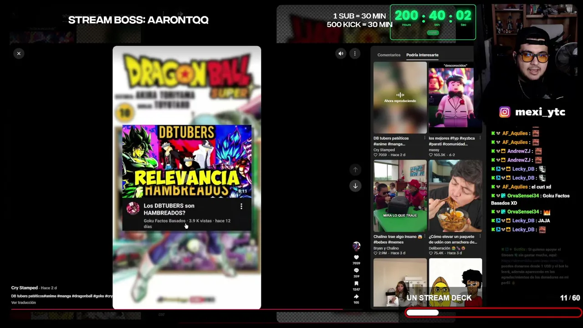Share the video with the arrow icon
The width and height of the screenshot is (583, 328).
356,297
